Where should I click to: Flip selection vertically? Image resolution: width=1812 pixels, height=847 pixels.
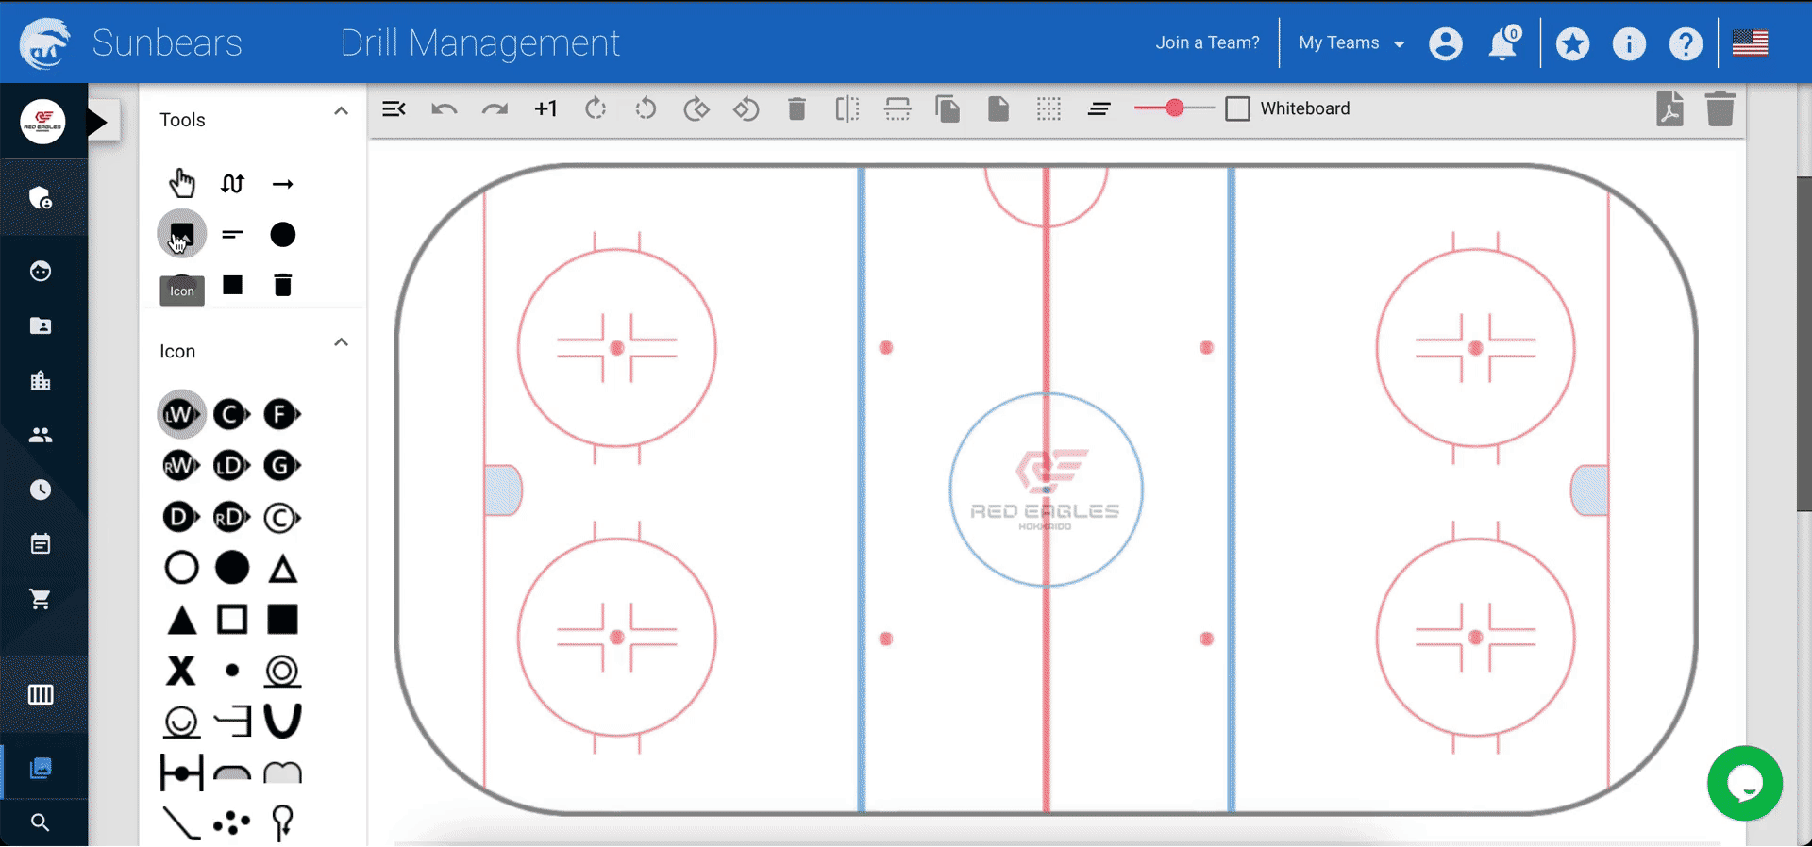(898, 109)
